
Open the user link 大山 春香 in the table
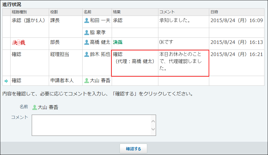tap(100, 80)
